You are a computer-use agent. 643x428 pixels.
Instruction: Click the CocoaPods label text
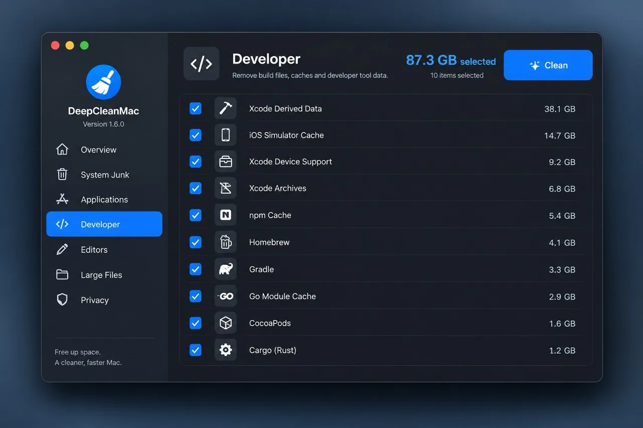[x=270, y=323]
